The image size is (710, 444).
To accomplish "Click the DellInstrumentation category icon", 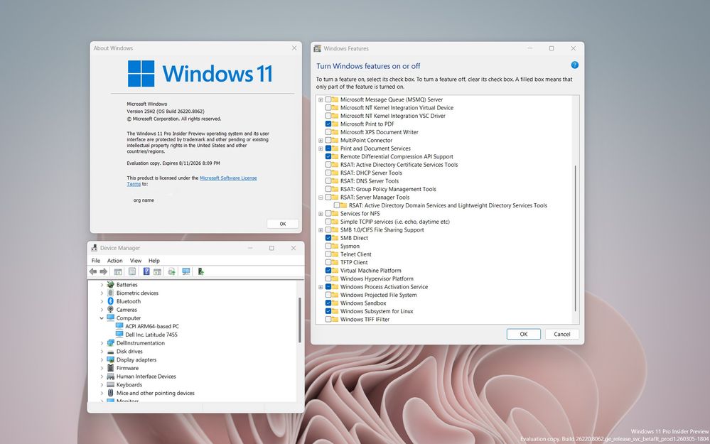I will pyautogui.click(x=110, y=343).
